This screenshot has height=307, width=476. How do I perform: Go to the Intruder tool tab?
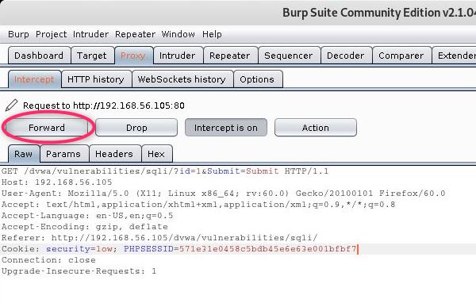point(178,56)
